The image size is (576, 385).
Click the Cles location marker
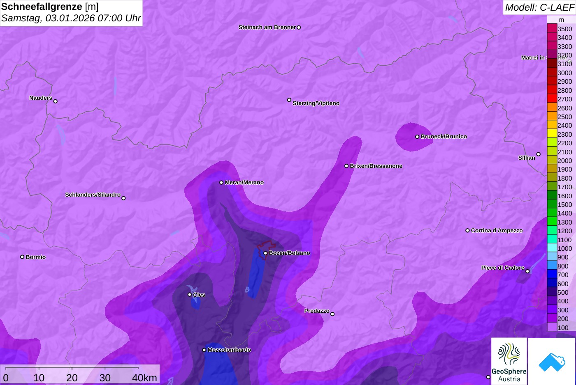190,295
